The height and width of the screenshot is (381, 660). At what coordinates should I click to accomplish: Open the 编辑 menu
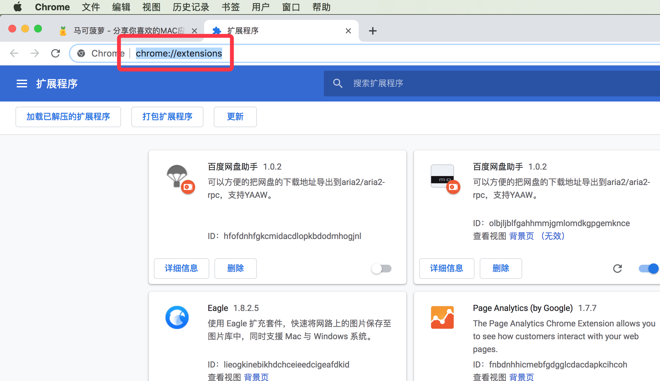(x=121, y=7)
